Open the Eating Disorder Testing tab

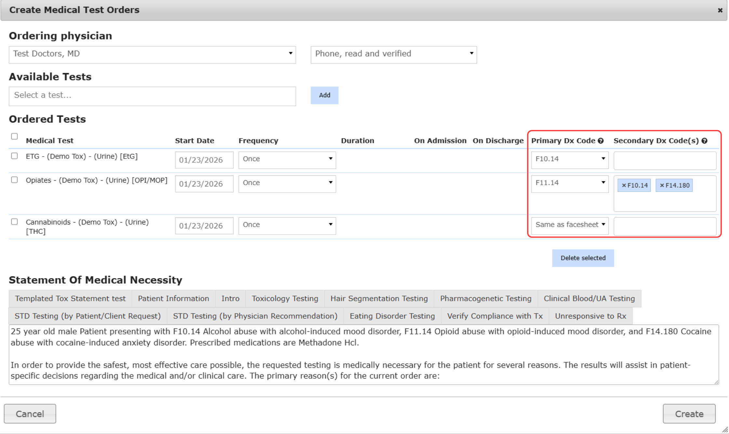[392, 316]
